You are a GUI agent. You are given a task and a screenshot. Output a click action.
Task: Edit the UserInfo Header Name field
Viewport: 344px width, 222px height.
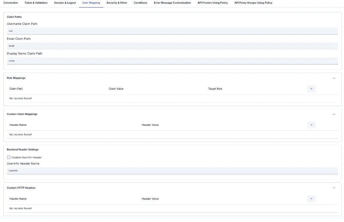click(172, 170)
